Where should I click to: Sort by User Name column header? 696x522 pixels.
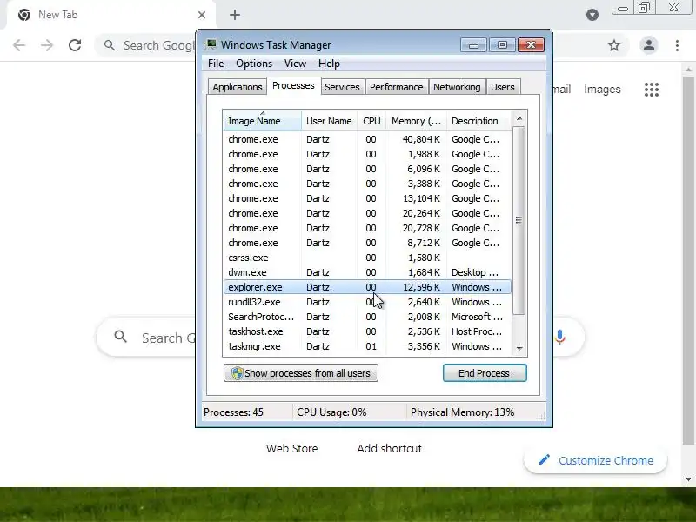pyautogui.click(x=329, y=121)
